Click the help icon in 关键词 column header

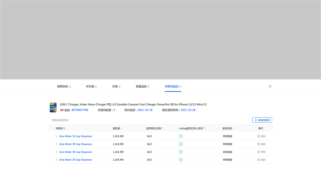pyautogui.click(x=64, y=128)
